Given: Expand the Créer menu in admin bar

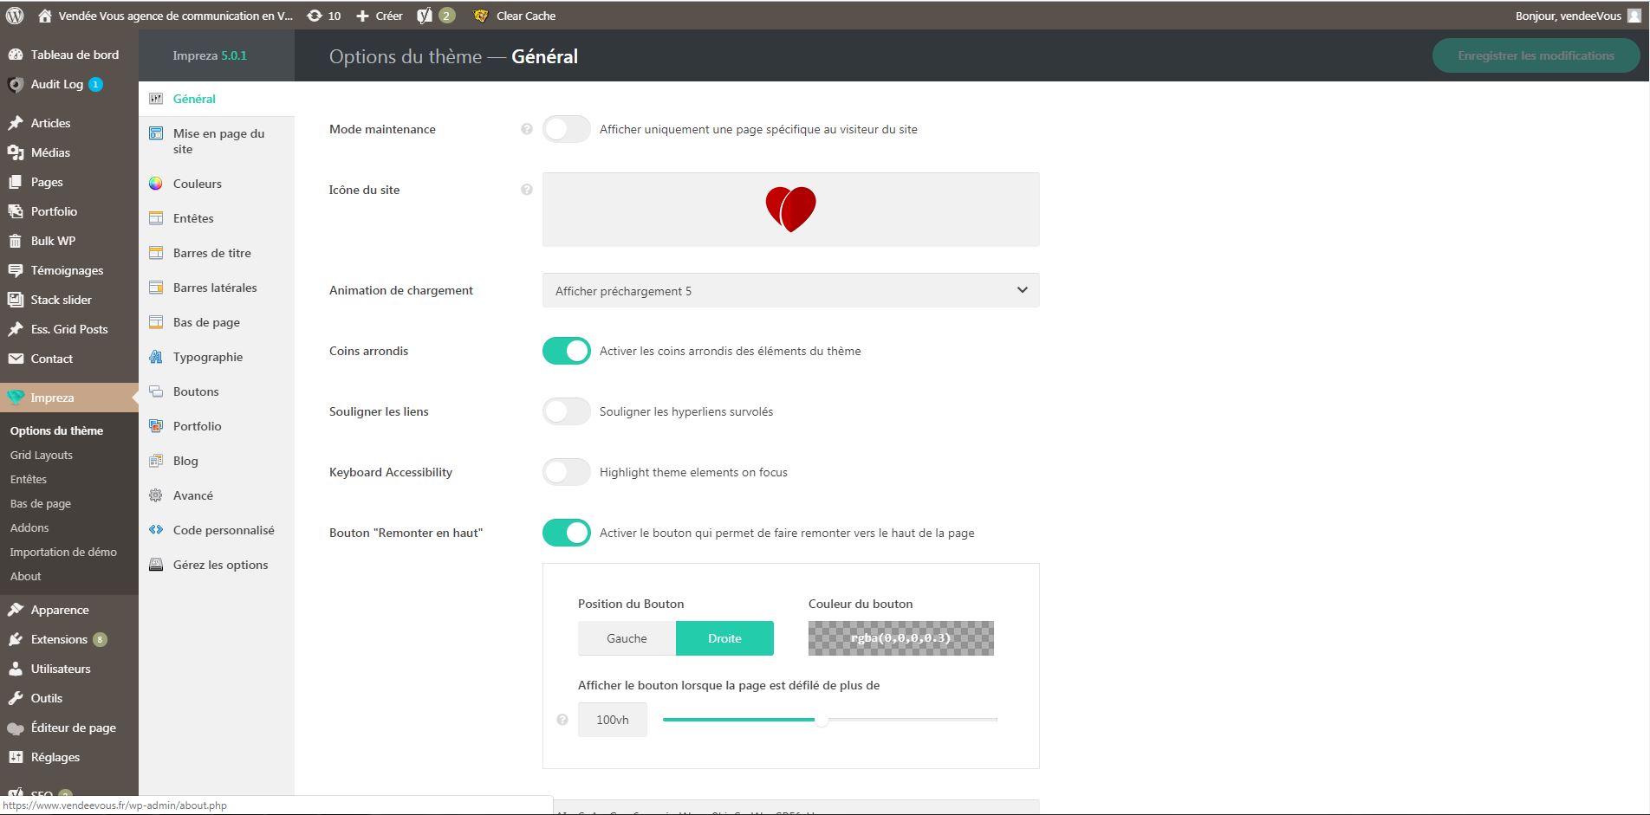Looking at the screenshot, I should tap(380, 16).
